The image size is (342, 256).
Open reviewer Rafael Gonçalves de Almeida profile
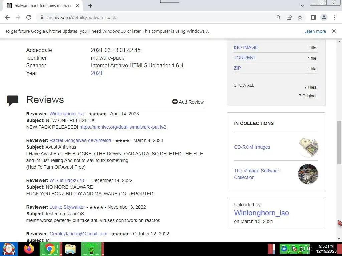tap(80, 140)
